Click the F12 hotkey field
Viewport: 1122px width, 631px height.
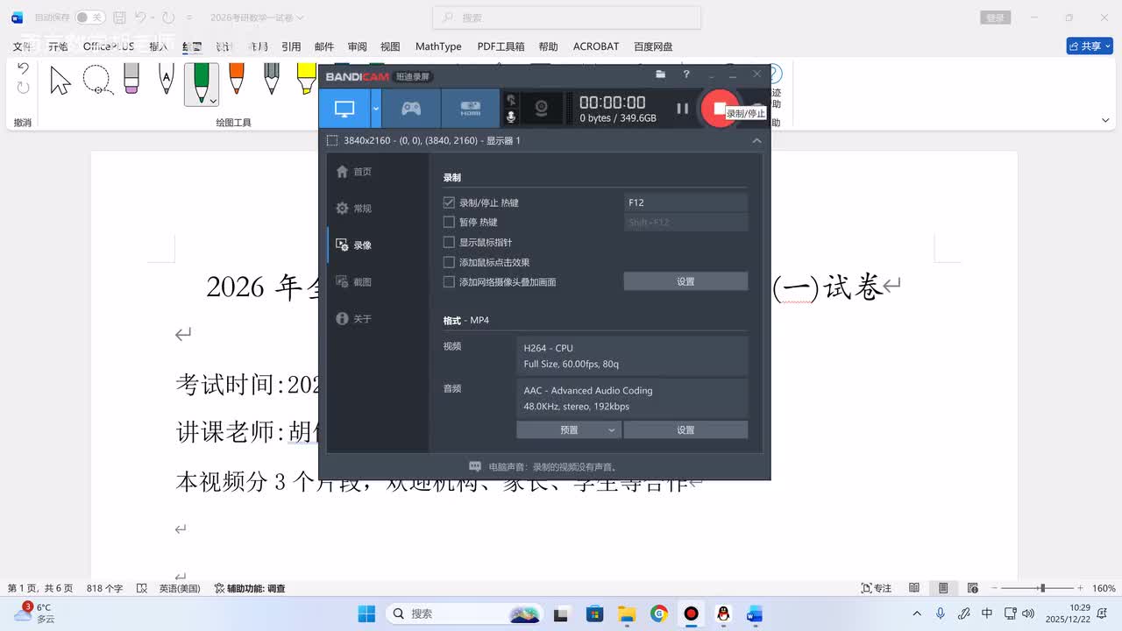click(685, 202)
